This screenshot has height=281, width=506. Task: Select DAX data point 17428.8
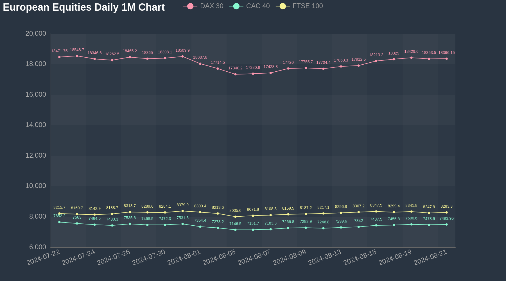(x=271, y=73)
